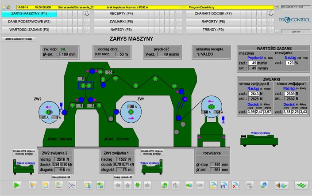312x196 pixels.
Task: Open the key login icon
Action: tap(33, 185)
